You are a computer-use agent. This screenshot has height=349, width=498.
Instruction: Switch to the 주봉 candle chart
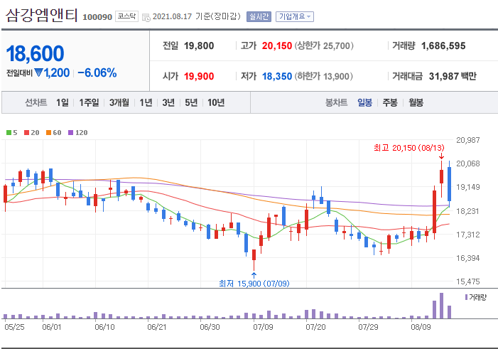(x=390, y=102)
